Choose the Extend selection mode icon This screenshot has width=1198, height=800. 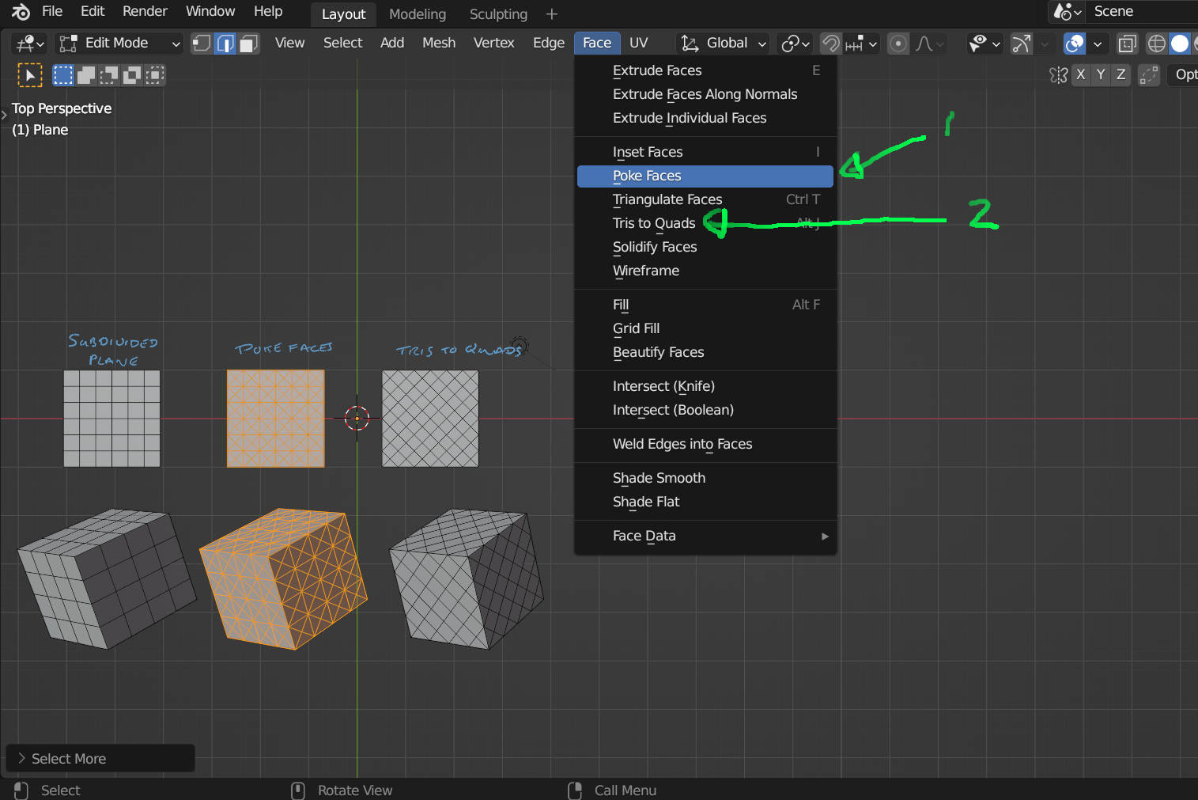tap(86, 75)
